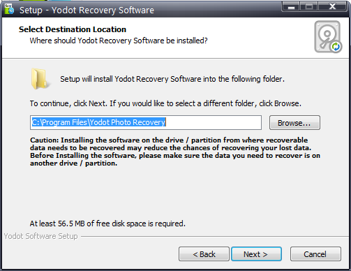Click the setup installer icon in title bar
This screenshot has width=351, height=271.
pyautogui.click(x=9, y=9)
